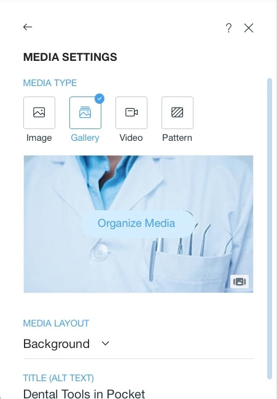Image resolution: width=277 pixels, height=399 pixels.
Task: Go back using the left arrow
Action: pos(28,27)
